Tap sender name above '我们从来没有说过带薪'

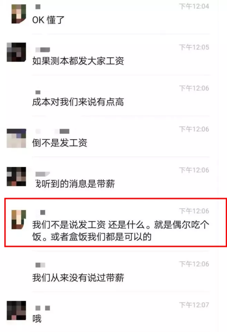click(40, 265)
